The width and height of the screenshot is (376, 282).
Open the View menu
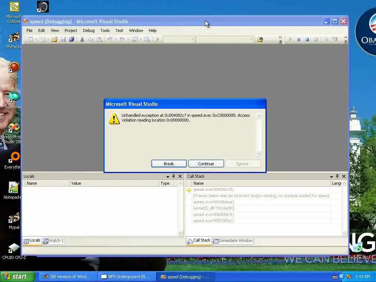[x=55, y=30]
